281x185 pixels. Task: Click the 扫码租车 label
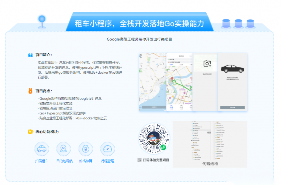[42, 161]
